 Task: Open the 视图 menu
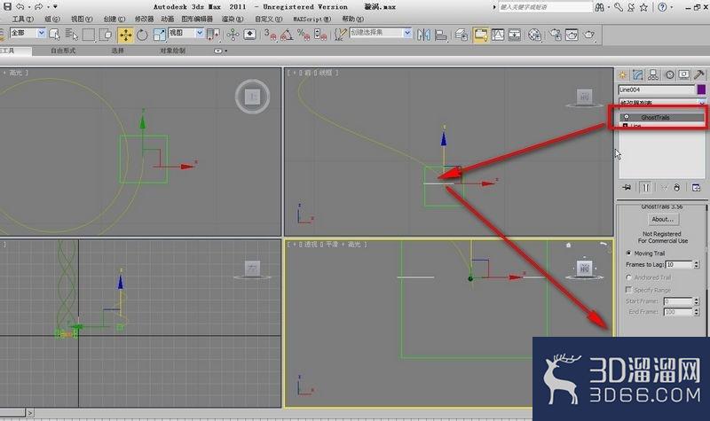click(x=82, y=19)
